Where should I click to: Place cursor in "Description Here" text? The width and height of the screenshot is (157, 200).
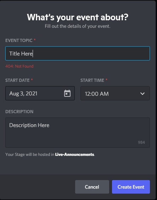pos(29,125)
